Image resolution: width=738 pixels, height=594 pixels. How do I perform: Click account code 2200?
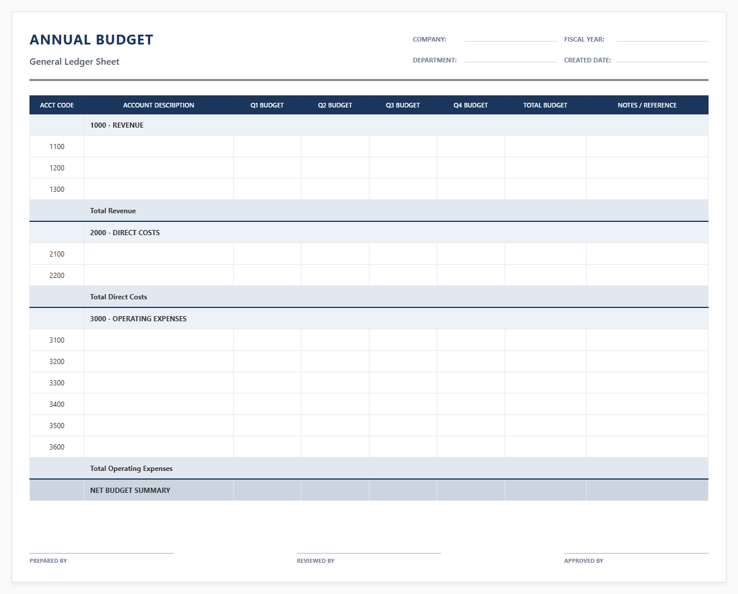point(57,276)
